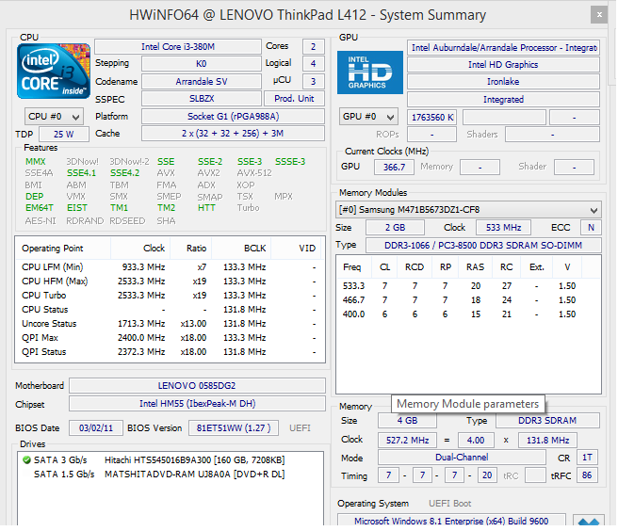
Task: Click the Stepping value K0
Action: [202, 63]
